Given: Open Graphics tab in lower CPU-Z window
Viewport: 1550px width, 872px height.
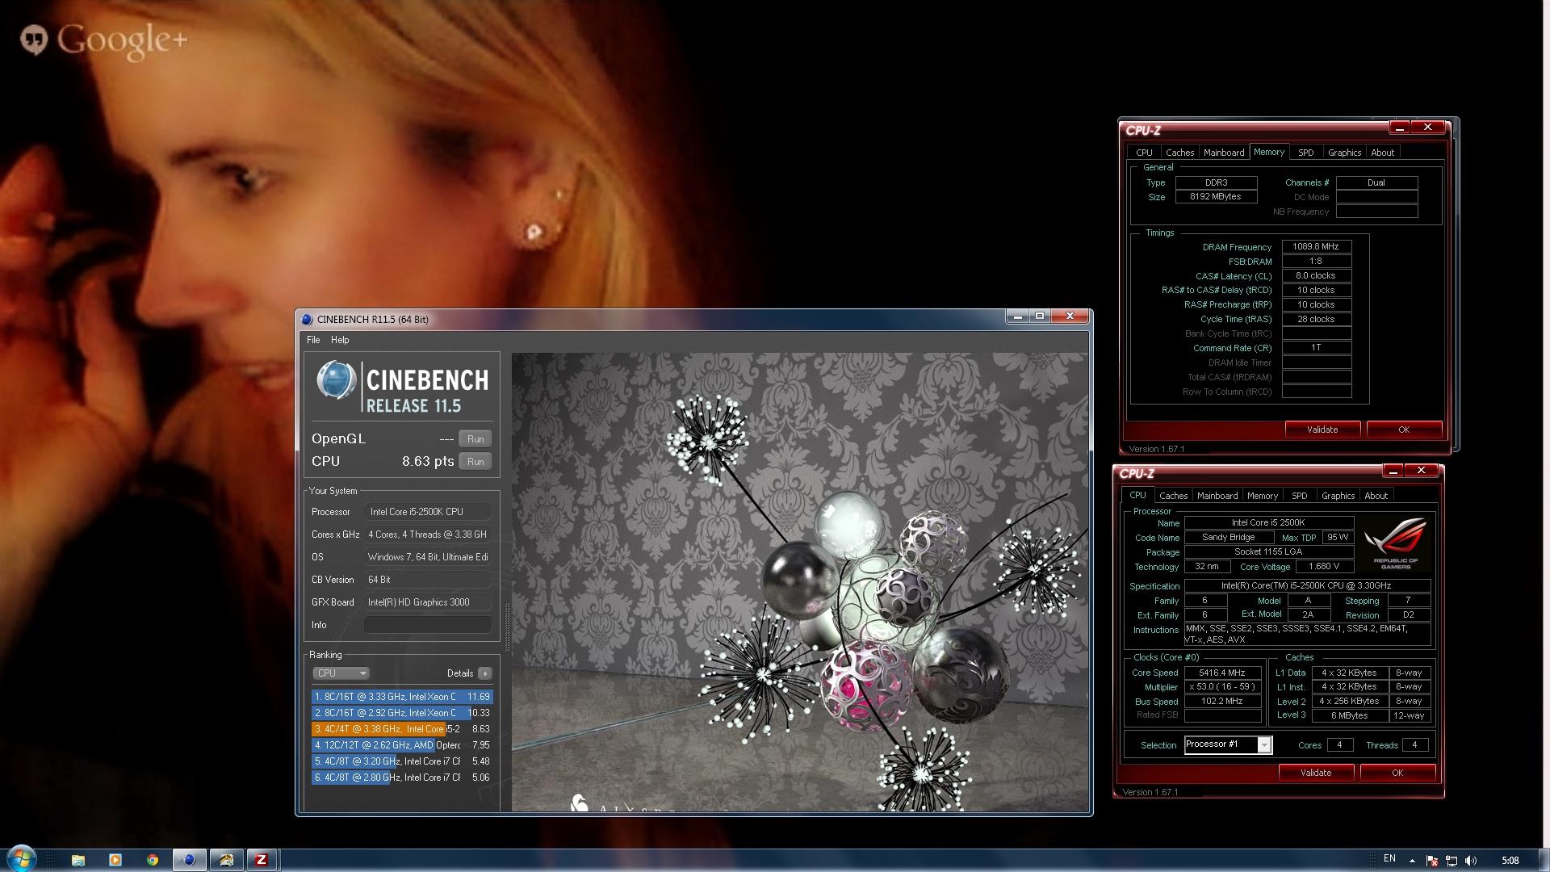Looking at the screenshot, I should click(1338, 496).
